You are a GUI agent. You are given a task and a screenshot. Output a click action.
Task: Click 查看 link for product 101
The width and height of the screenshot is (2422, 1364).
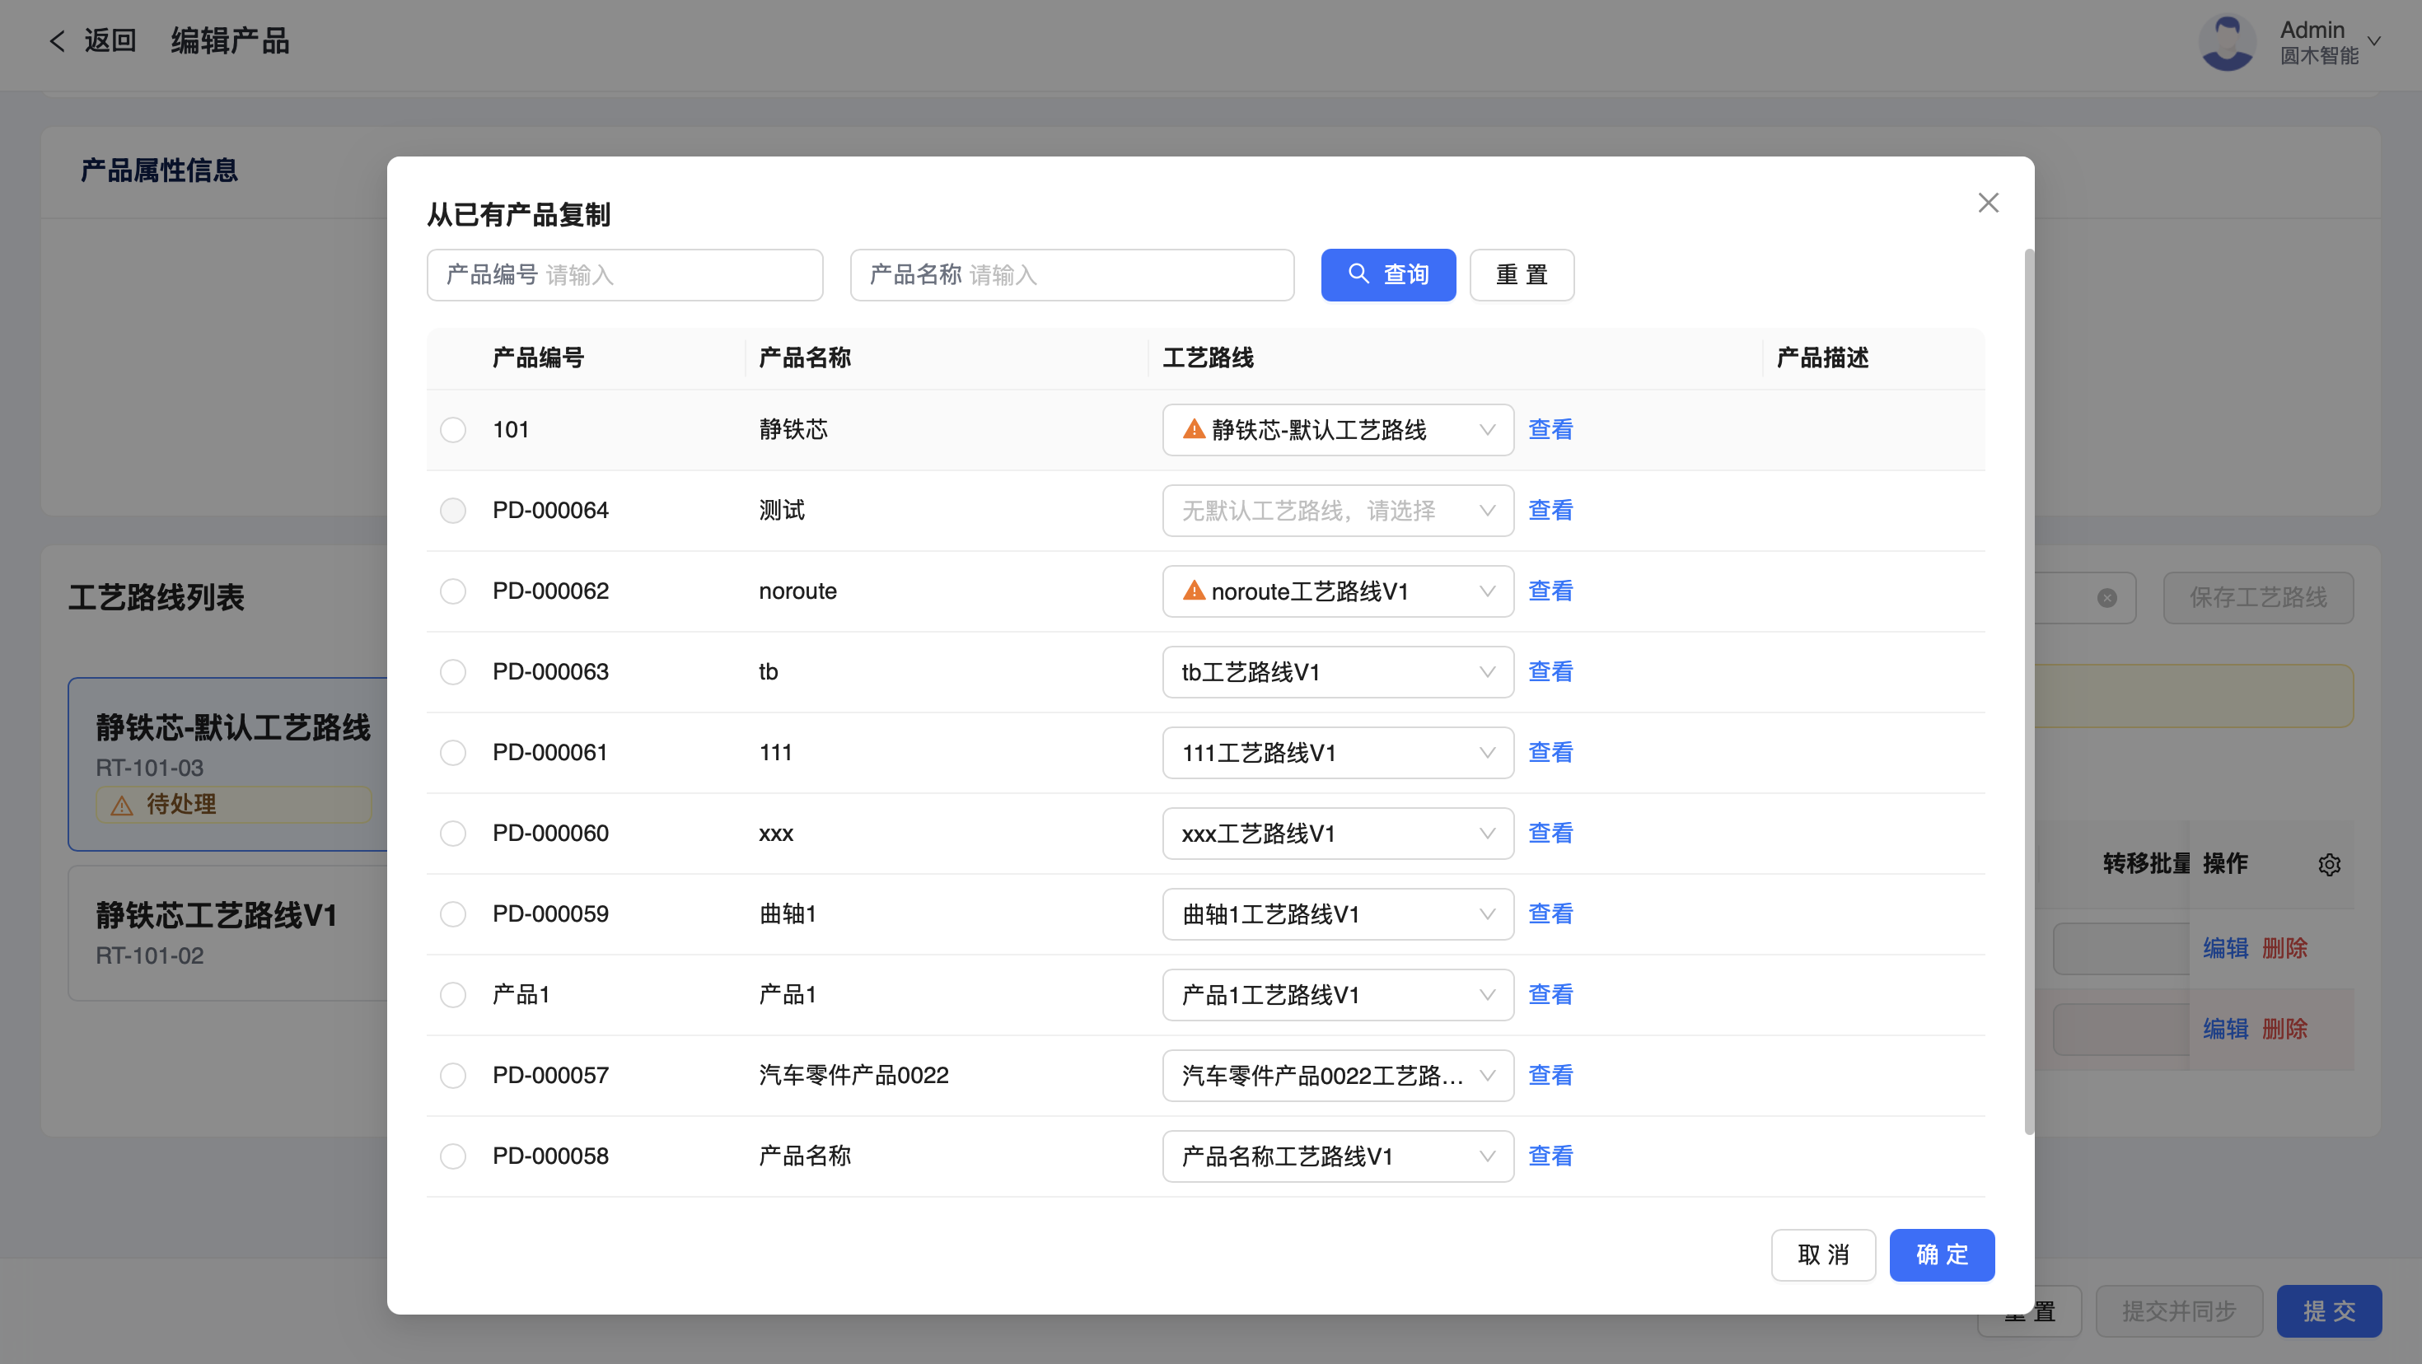(x=1550, y=430)
